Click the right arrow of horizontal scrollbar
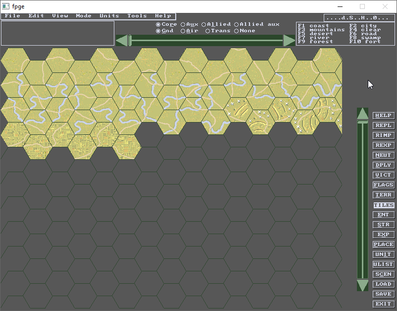 [289, 41]
